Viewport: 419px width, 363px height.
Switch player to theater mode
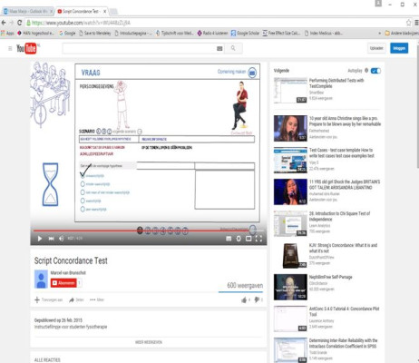pos(248,239)
